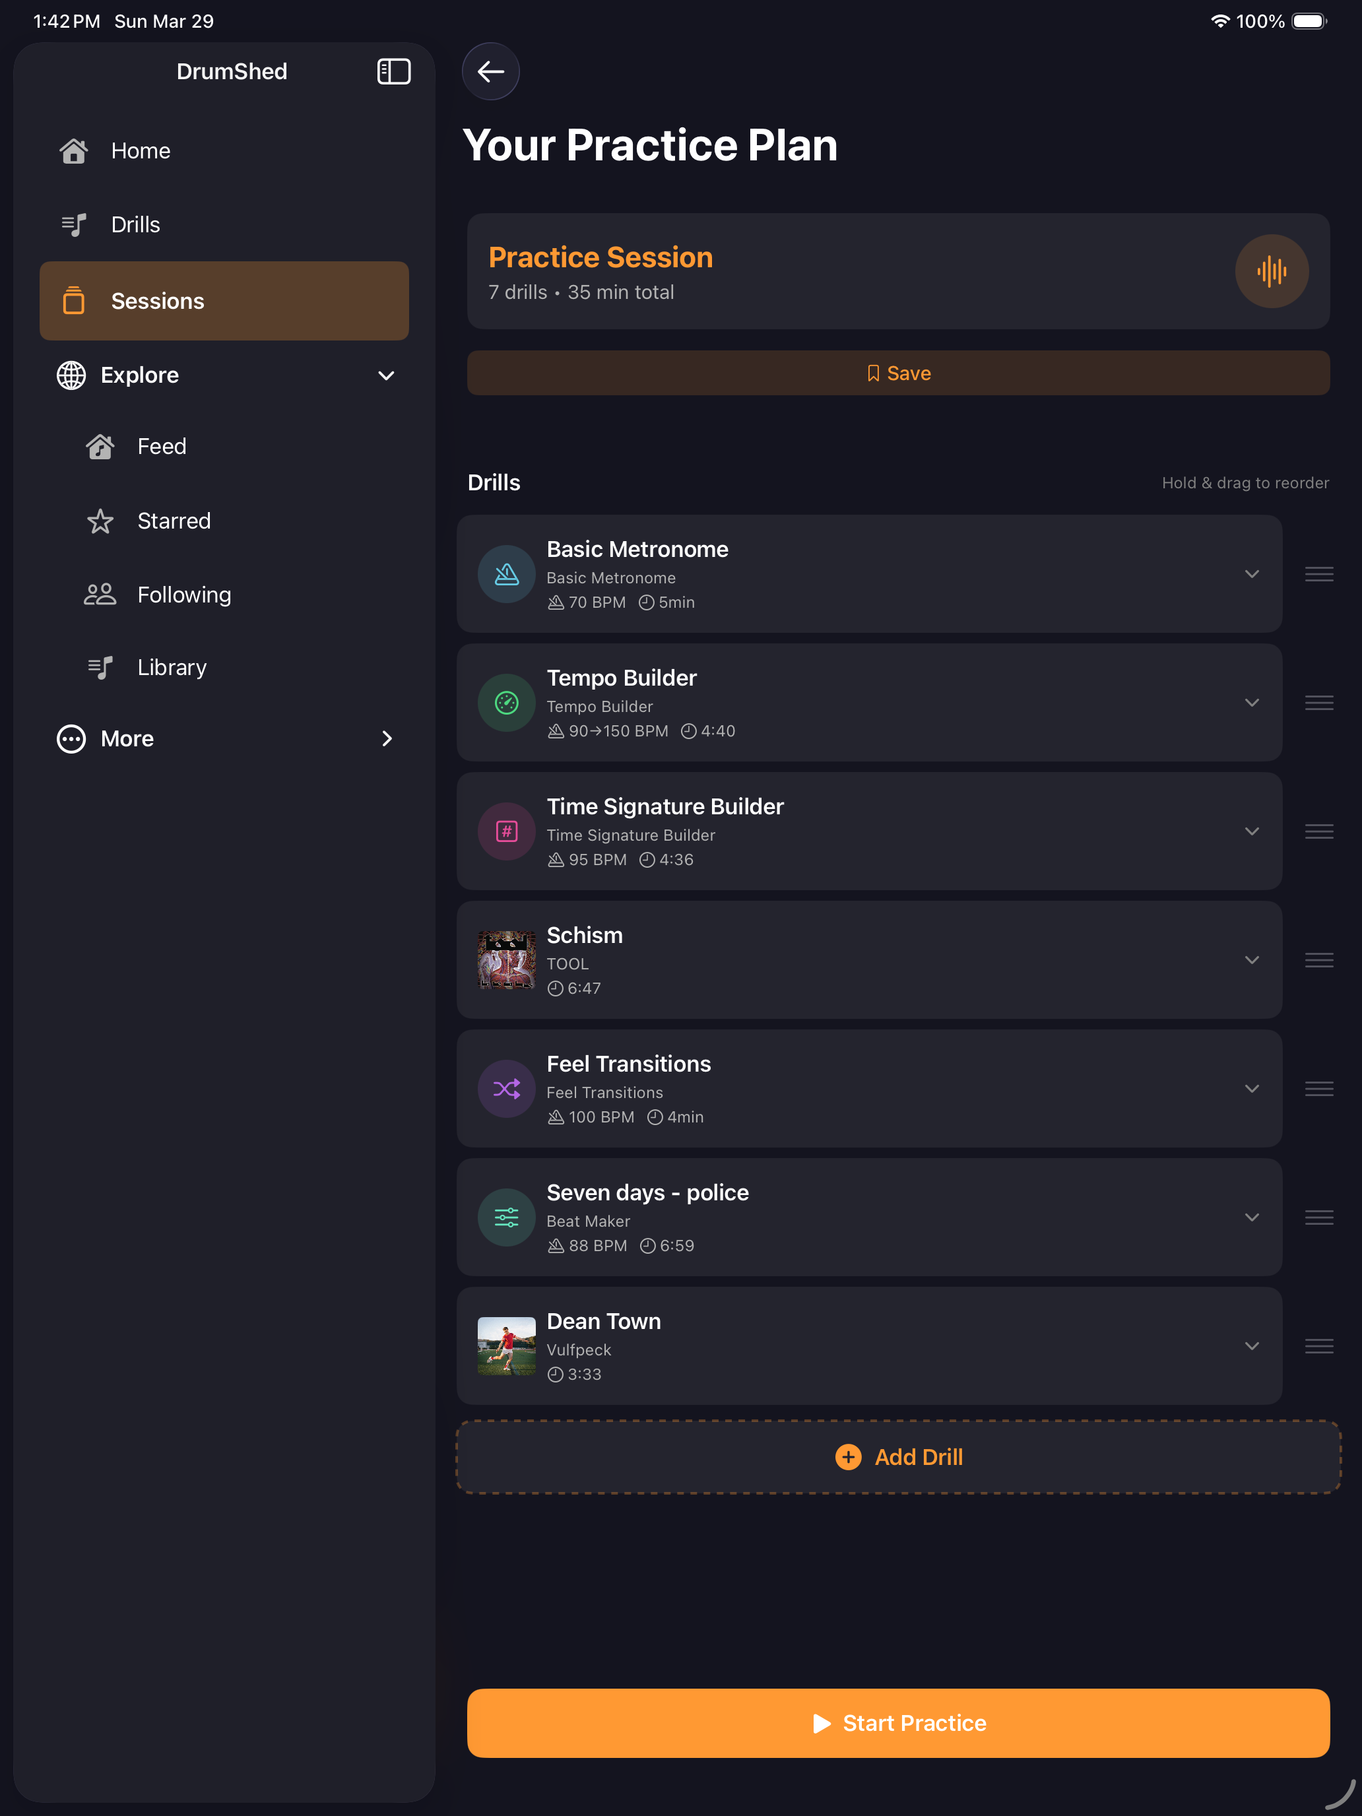
Task: Click the Add Drill dashed area
Action: (897, 1456)
